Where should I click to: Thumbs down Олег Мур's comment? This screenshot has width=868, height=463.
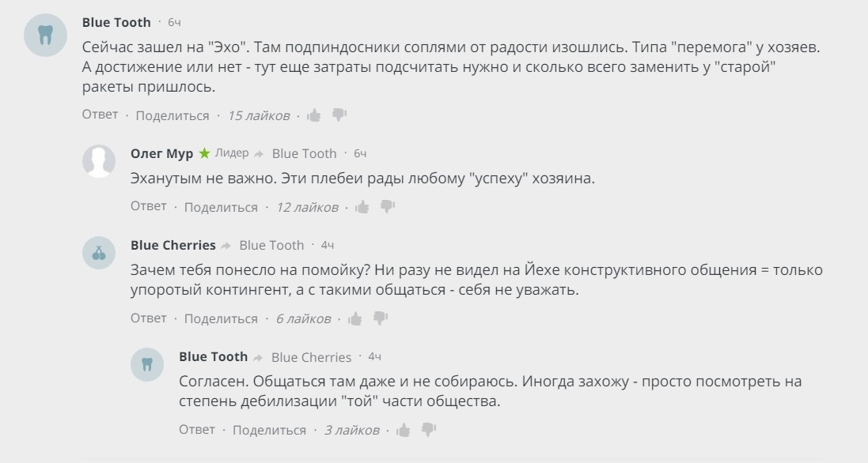(387, 206)
